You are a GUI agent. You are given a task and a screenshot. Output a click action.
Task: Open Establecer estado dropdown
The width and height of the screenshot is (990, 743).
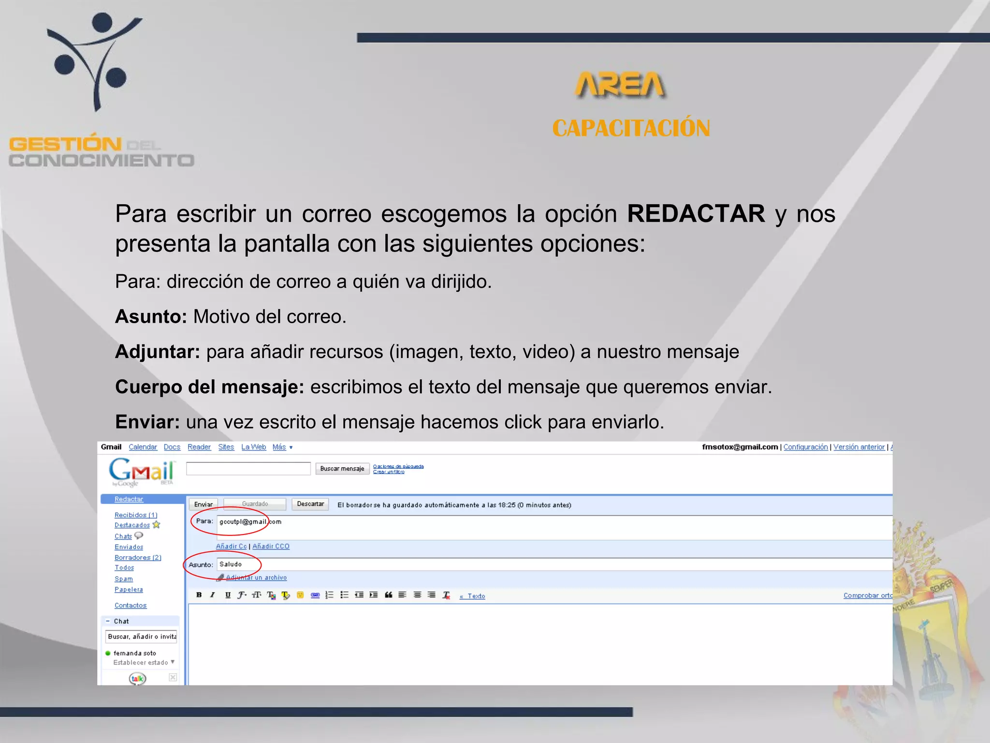[x=144, y=663]
